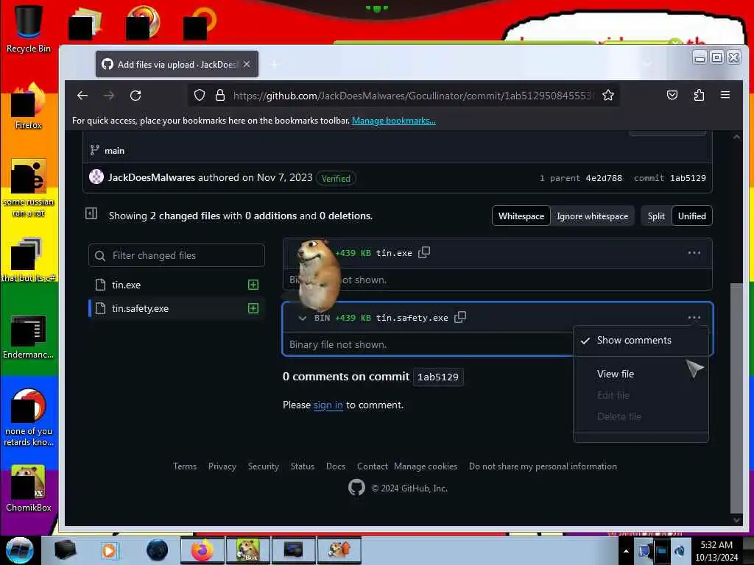The width and height of the screenshot is (754, 565).
Task: Close the 'Add files via upload' tab
Action: click(247, 65)
